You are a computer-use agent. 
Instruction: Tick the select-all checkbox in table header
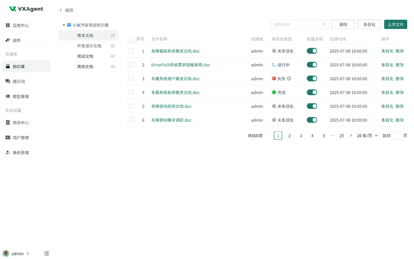click(x=131, y=41)
